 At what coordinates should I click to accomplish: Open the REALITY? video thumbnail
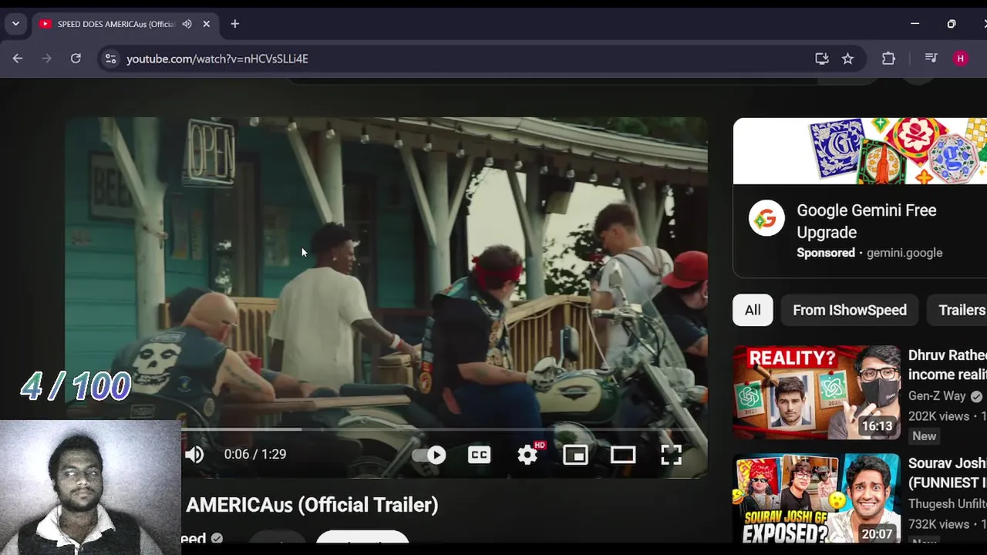pyautogui.click(x=816, y=392)
